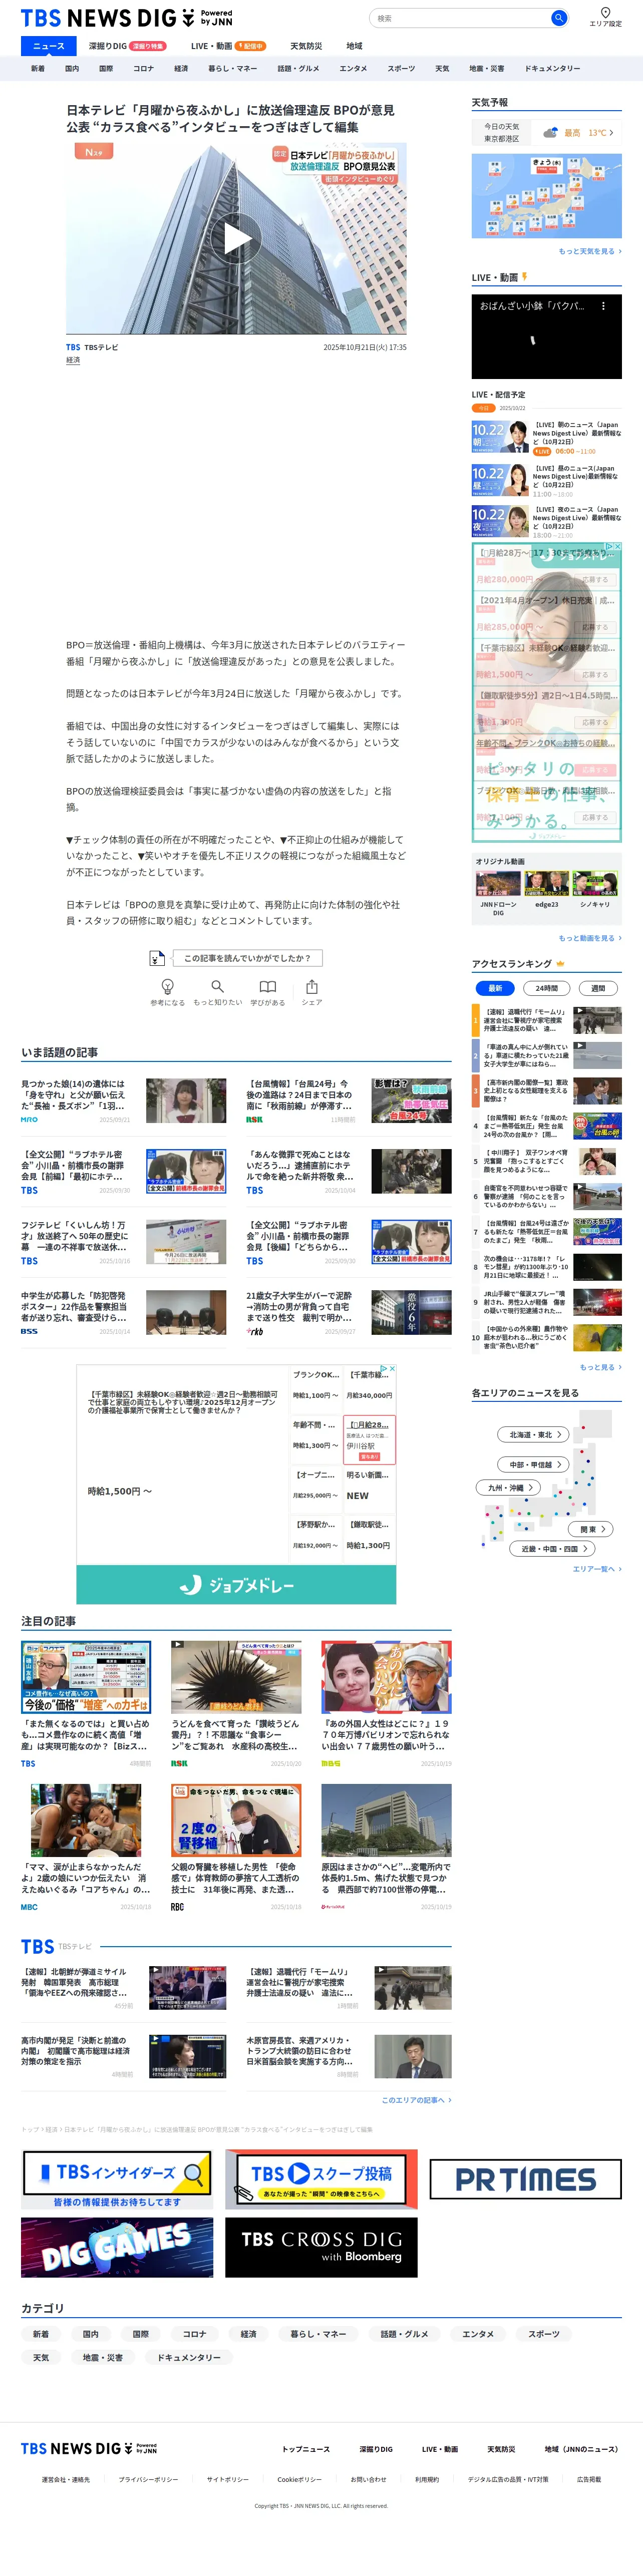This screenshot has height=2576, width=643.
Task: Select the 週間 ranking filter
Action: (x=598, y=988)
